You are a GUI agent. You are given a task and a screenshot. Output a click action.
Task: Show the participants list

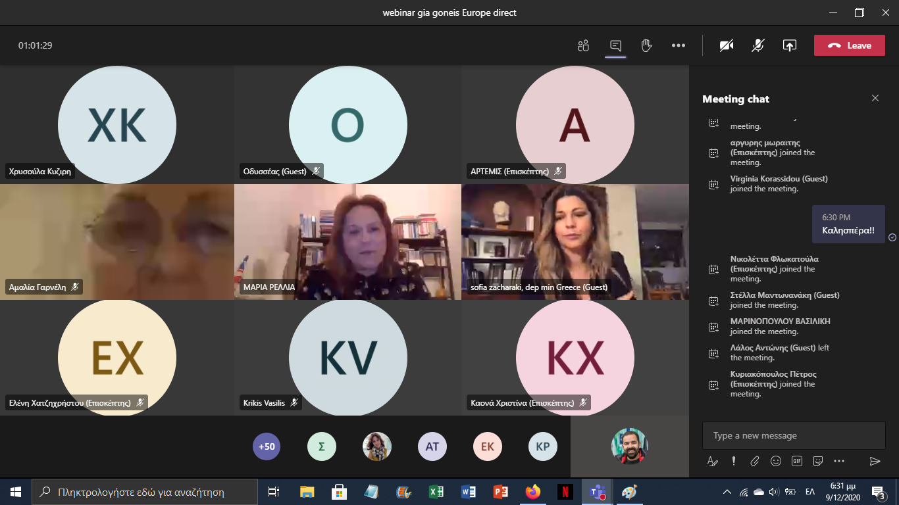583,45
